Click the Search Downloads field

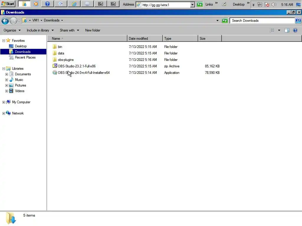[262, 21]
